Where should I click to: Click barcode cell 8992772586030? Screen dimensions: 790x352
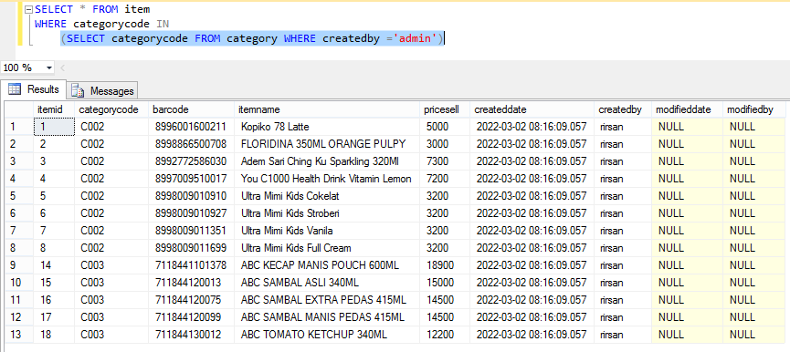(x=192, y=161)
